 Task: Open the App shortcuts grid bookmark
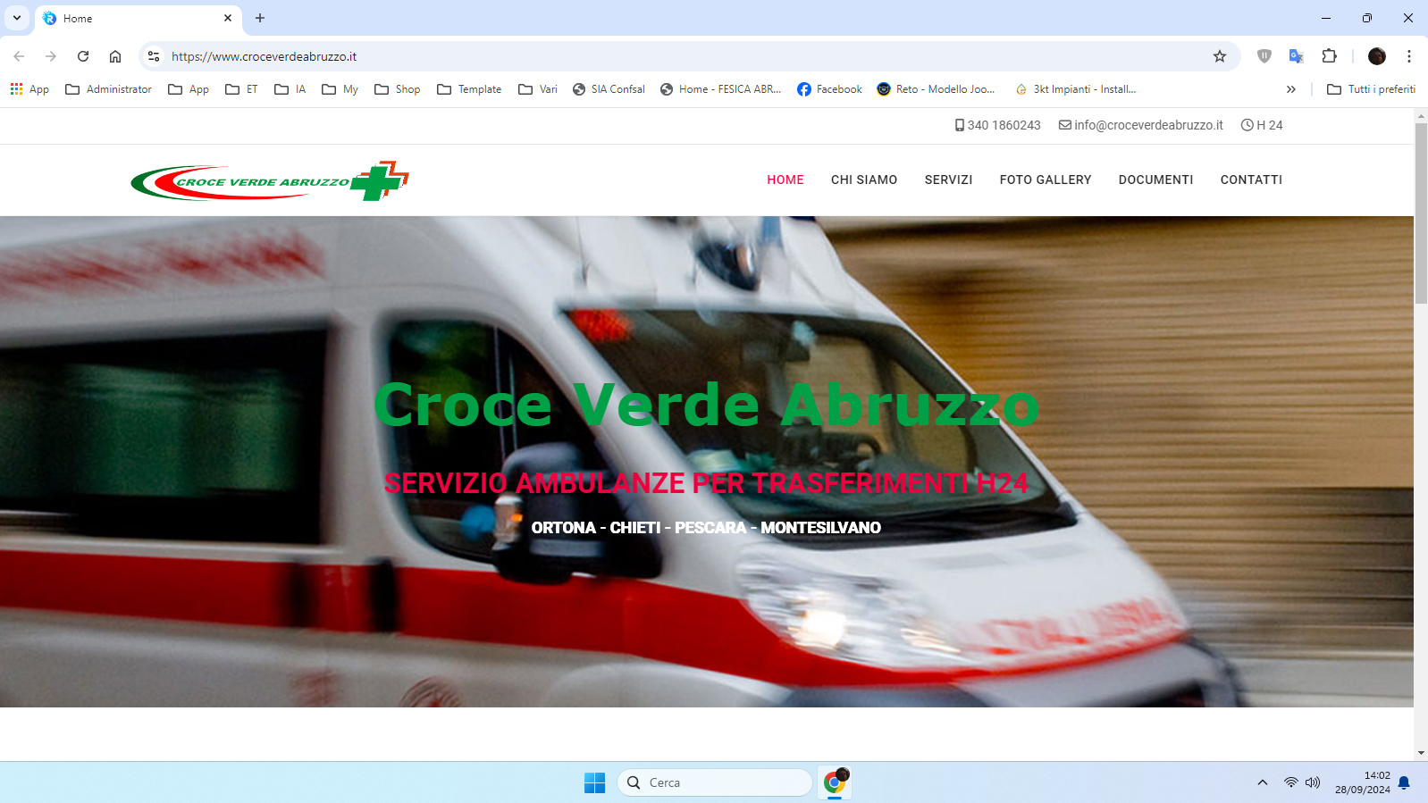click(x=29, y=89)
